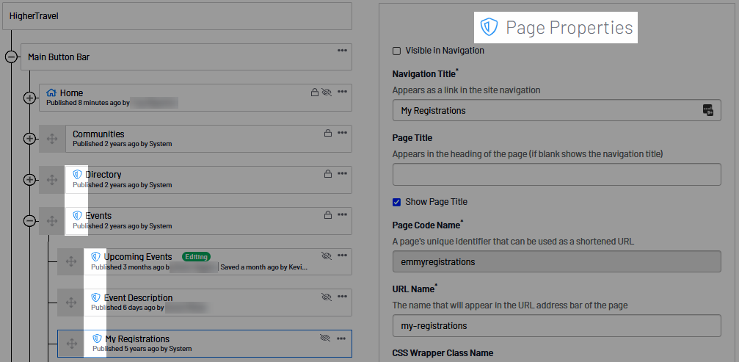
Task: Open the ellipsis menu for Main Button Bar
Action: coord(342,50)
